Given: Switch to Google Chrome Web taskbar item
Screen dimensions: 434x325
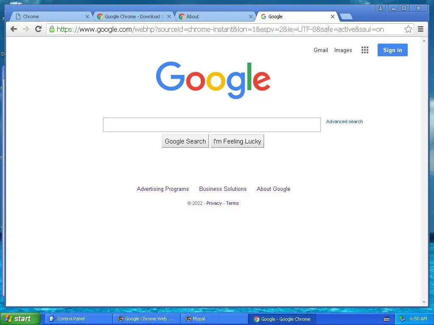Looking at the screenshot, I should [146, 319].
